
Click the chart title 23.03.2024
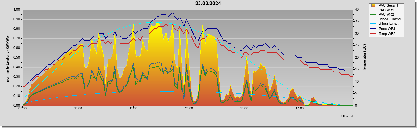click(208, 4)
